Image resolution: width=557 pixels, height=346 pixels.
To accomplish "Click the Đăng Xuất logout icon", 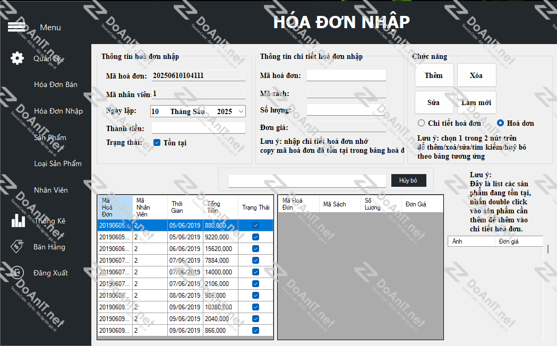I will coord(18,272).
